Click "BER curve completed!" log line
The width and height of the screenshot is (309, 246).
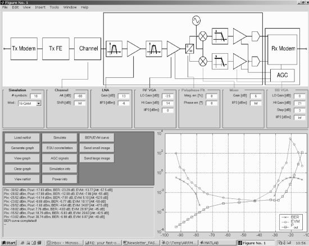click(x=20, y=221)
